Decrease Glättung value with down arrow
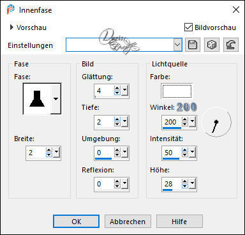The height and width of the screenshot is (235, 245). click(x=117, y=93)
